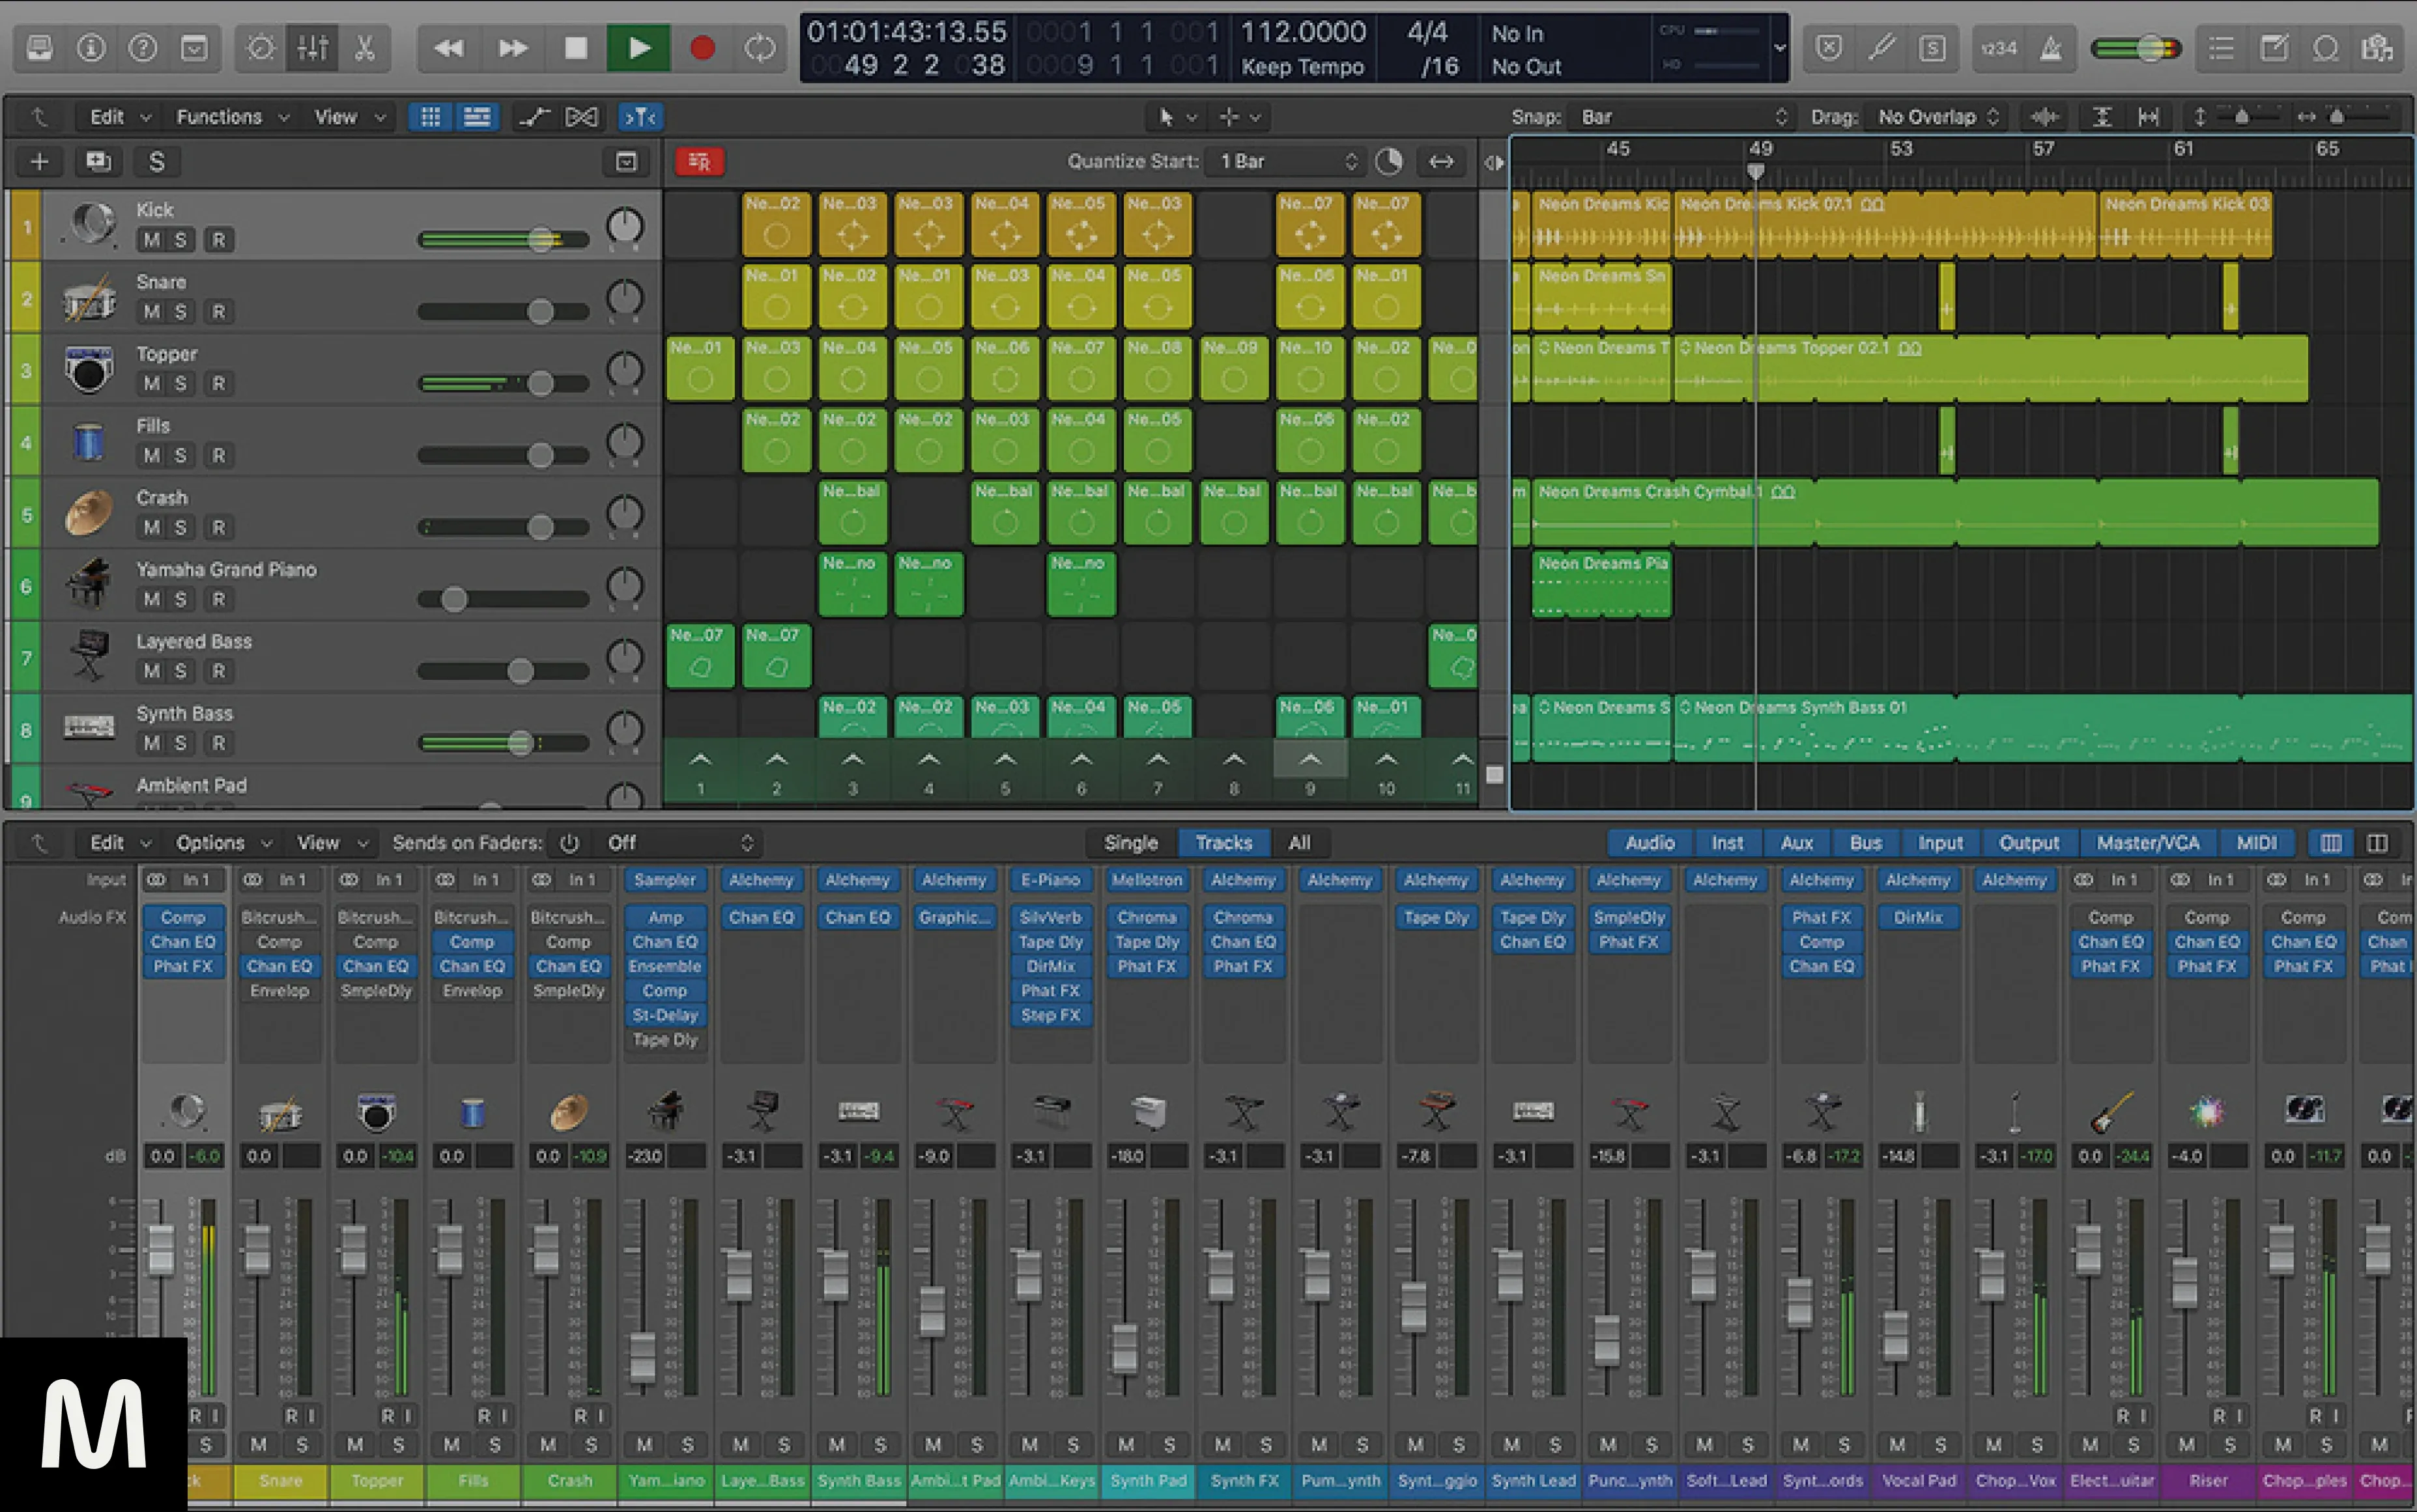
Task: Open Chan EQ plugin on Kick channel
Action: tap(183, 942)
